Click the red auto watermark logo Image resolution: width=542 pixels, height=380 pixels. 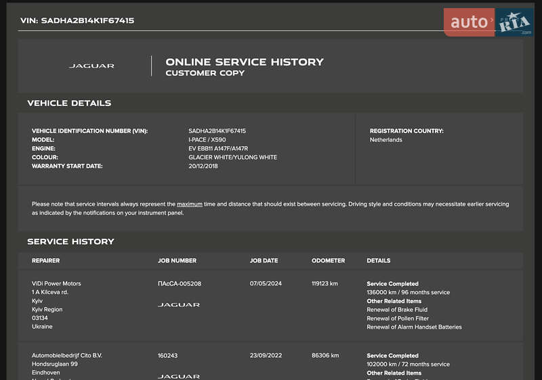click(x=470, y=22)
